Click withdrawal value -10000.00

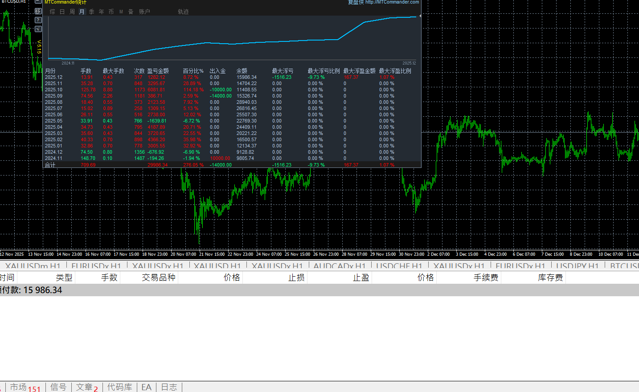(221, 90)
